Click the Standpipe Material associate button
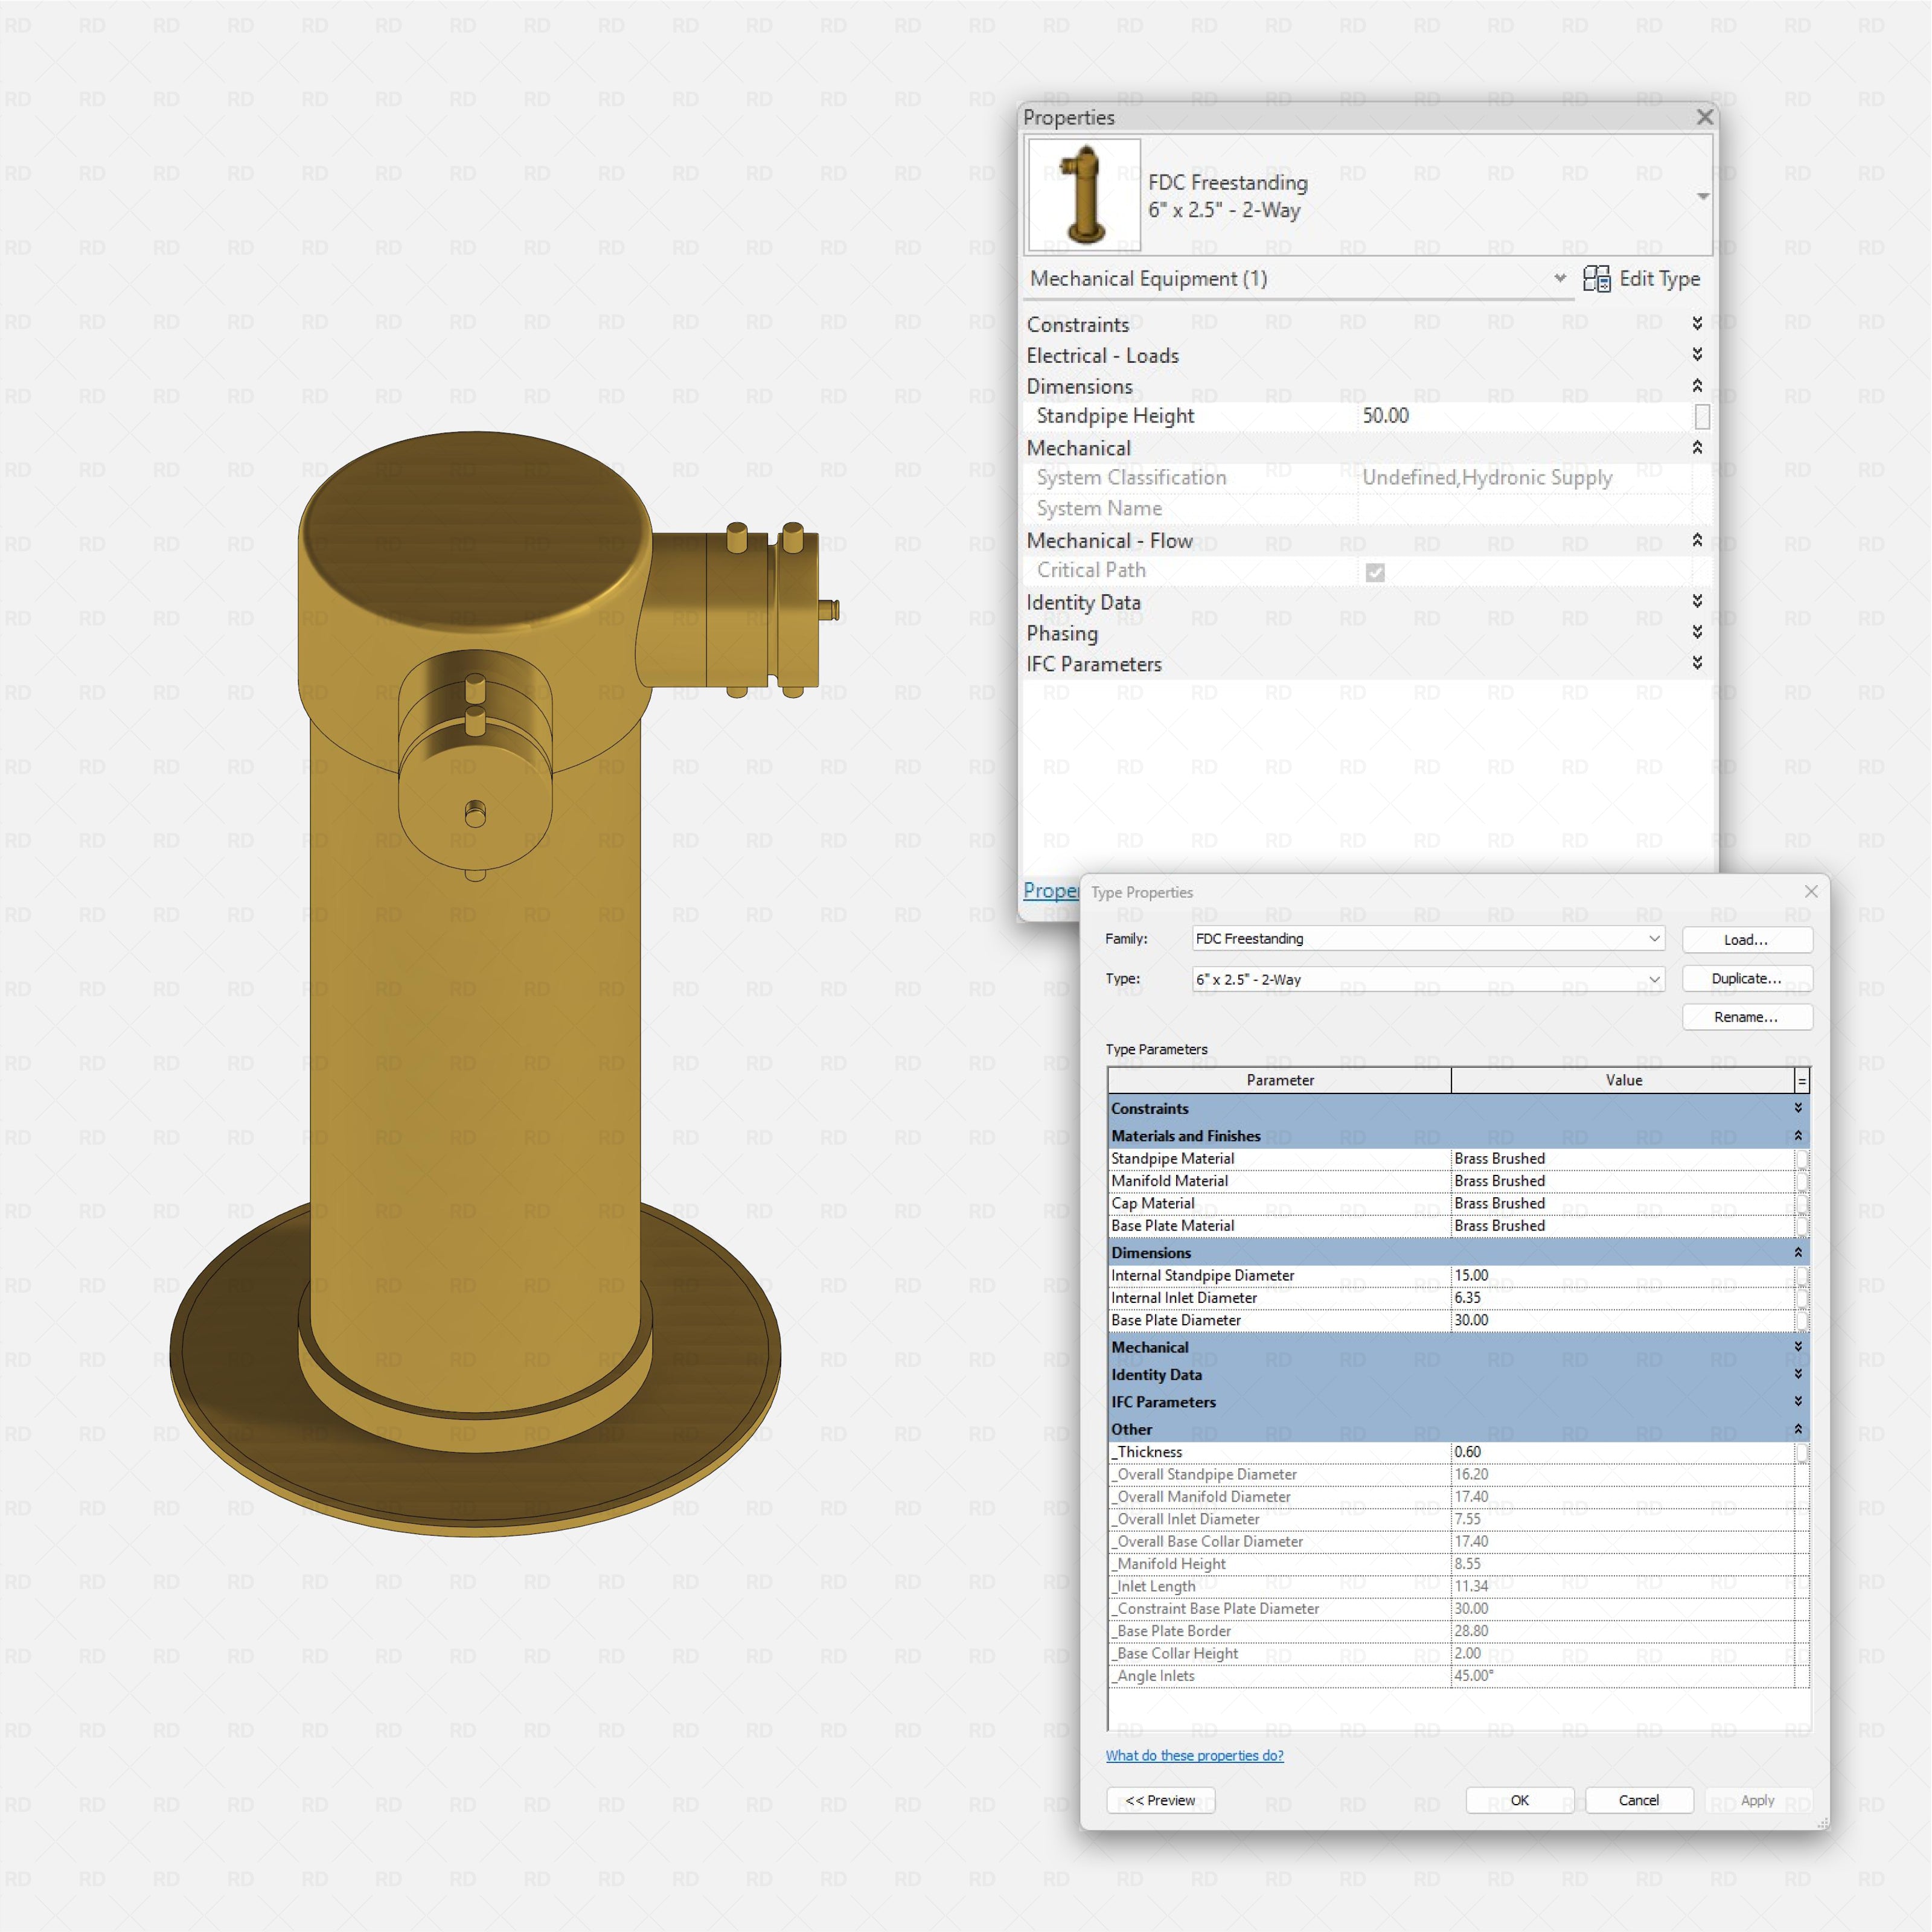The image size is (1932, 1932). tap(1802, 1159)
